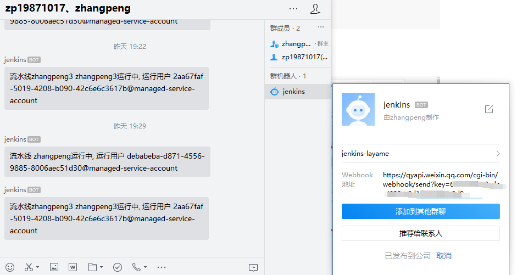Screen dimensions: 528x275
Task: Open group members more options
Action: point(321,28)
